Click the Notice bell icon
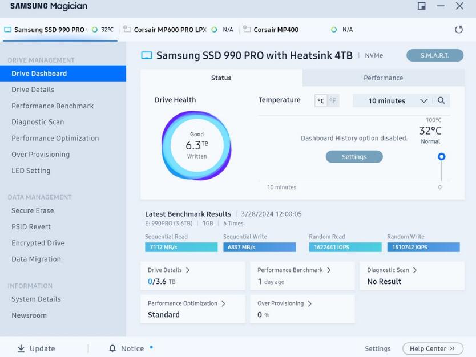Image resolution: width=476 pixels, height=357 pixels. [111, 348]
